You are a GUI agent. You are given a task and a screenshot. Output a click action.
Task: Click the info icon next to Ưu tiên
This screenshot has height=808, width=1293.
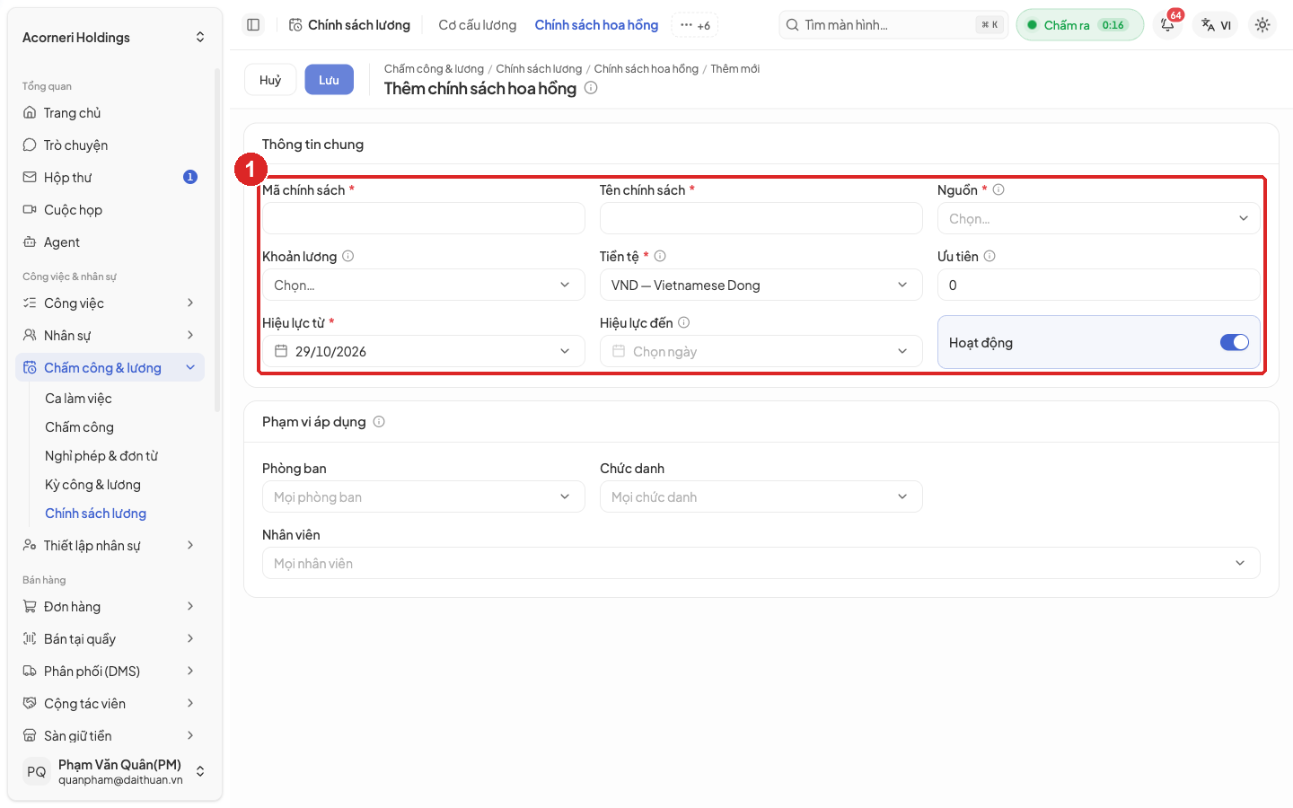[x=990, y=257]
